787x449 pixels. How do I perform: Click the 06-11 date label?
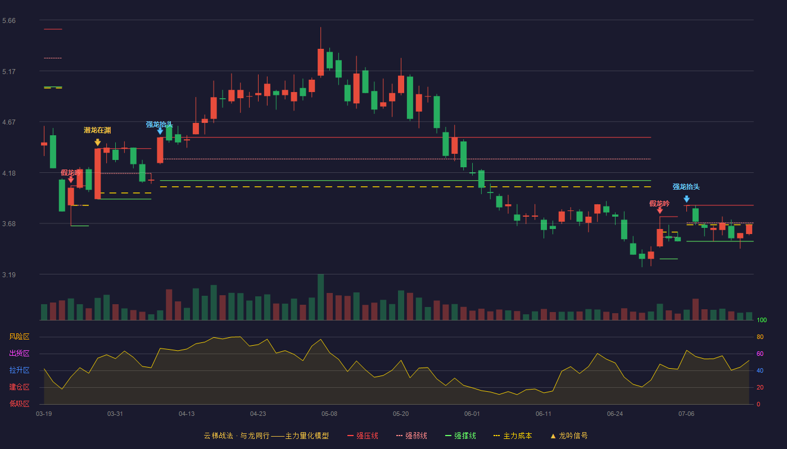[544, 414]
